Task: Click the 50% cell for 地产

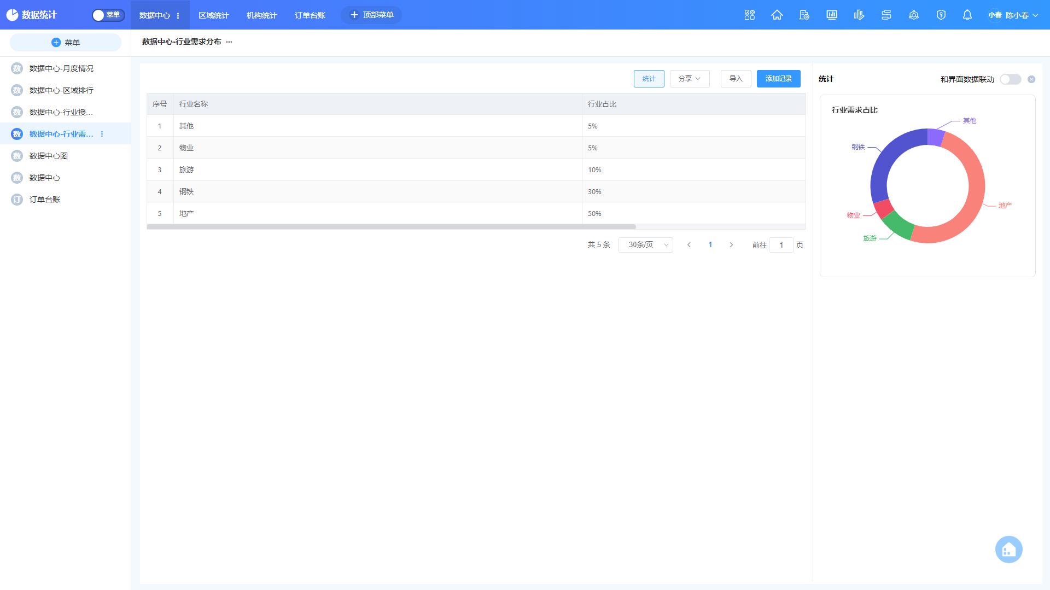Action: click(694, 213)
